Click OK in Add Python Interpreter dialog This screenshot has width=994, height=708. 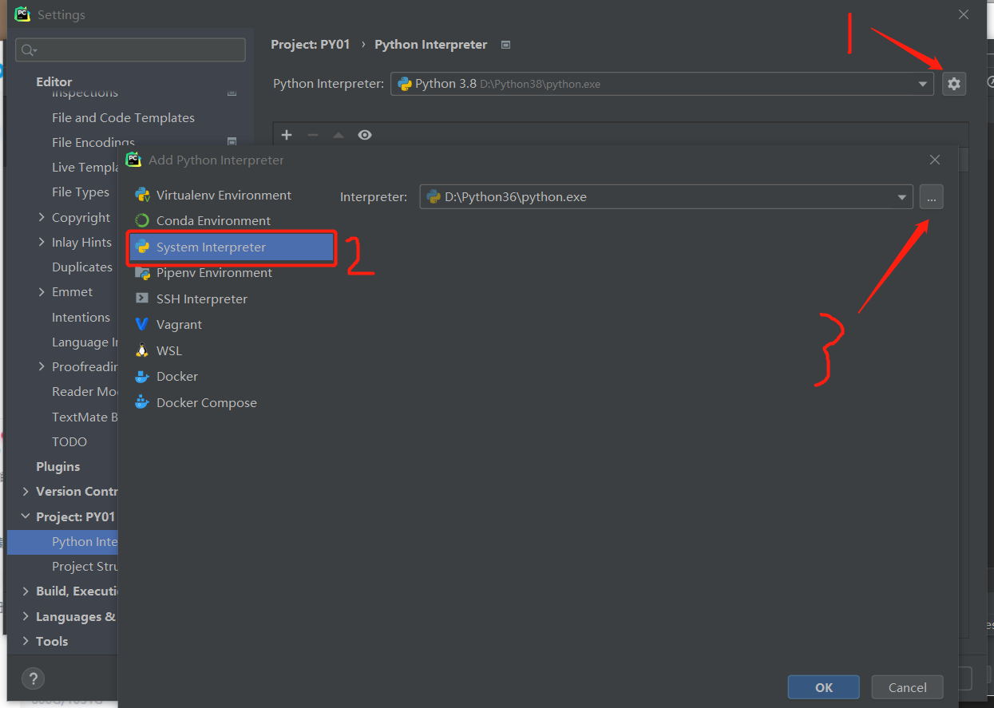click(824, 687)
